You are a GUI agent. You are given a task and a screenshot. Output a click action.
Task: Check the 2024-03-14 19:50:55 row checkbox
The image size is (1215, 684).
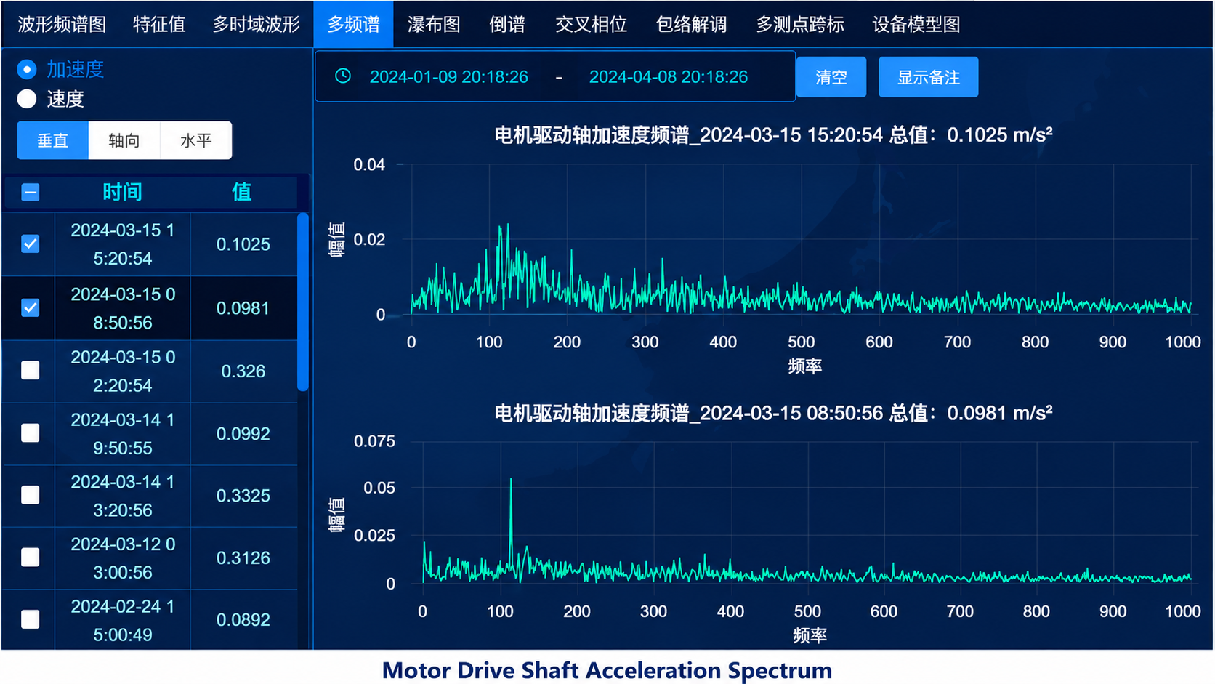point(31,433)
